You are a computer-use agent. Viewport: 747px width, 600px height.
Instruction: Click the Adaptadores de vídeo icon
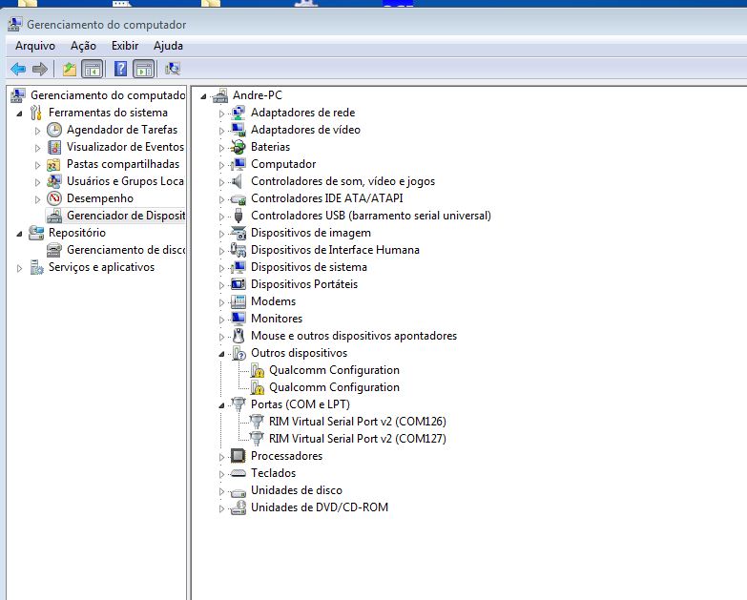238,130
